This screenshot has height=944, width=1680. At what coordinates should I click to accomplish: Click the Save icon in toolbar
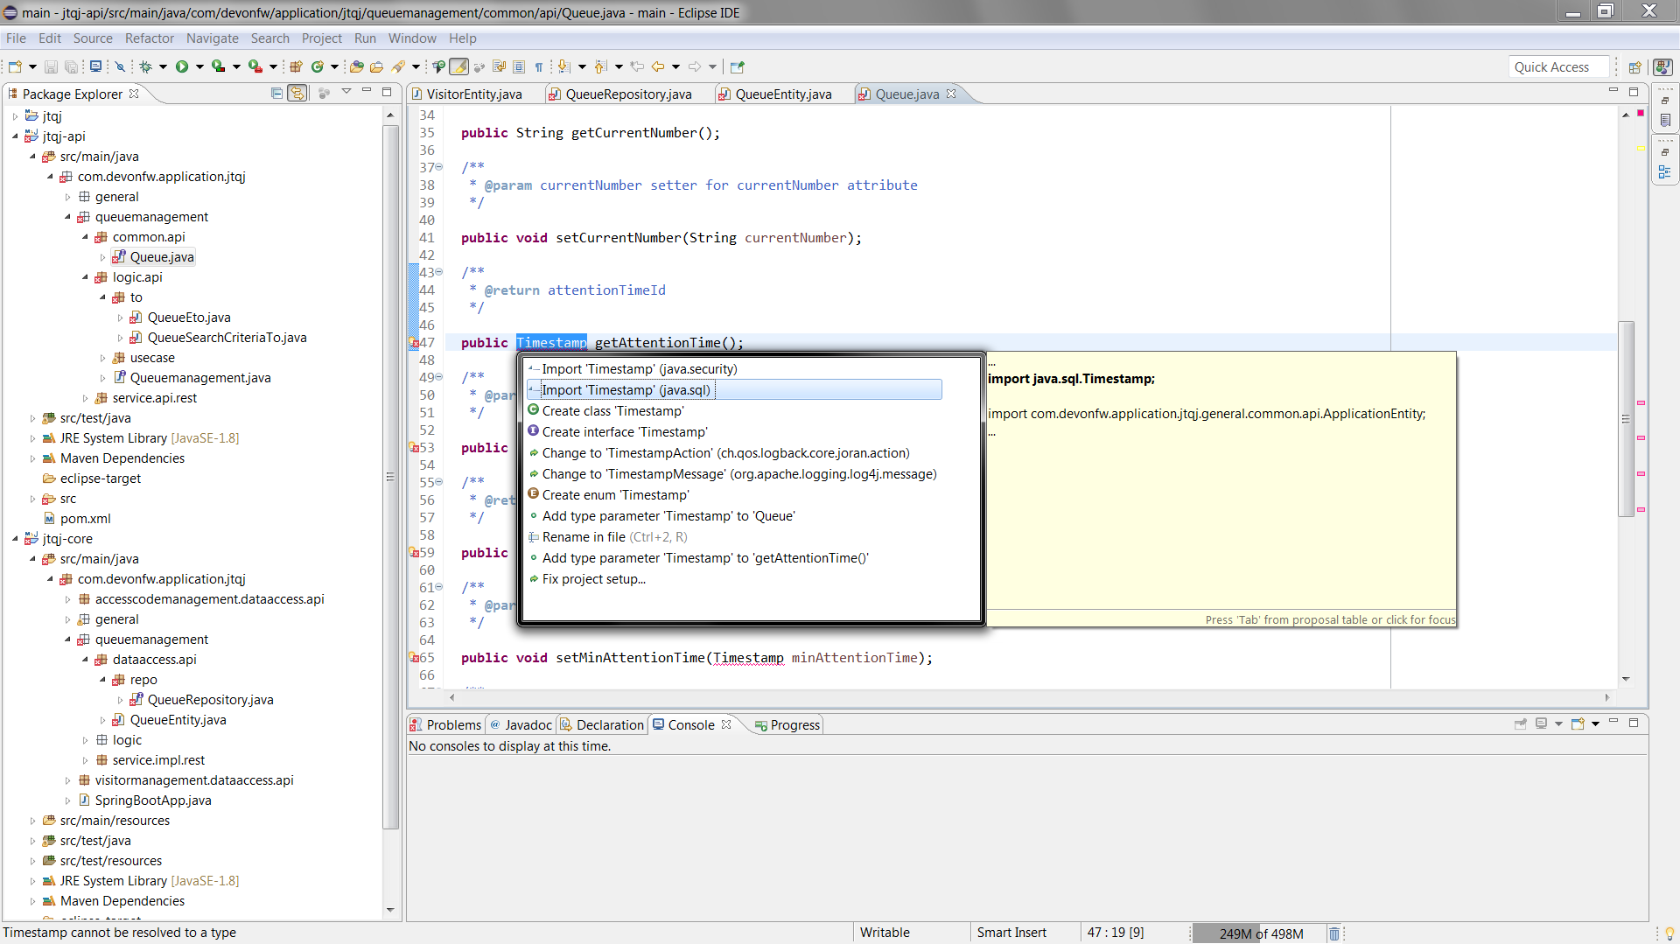pos(51,66)
